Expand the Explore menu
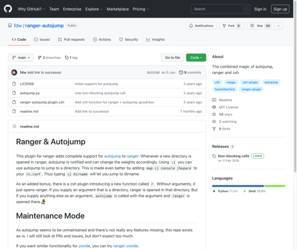The image size is (297, 250). (94, 9)
